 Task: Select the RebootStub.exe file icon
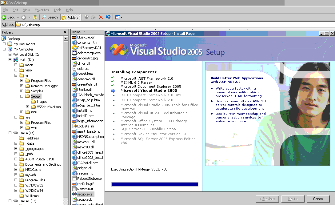coord(74,179)
